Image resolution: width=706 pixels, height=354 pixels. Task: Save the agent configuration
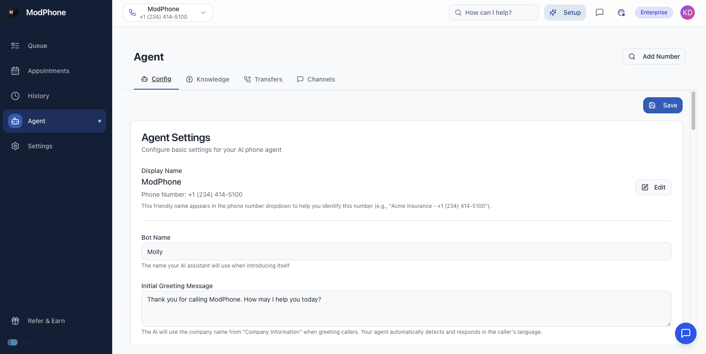tap(663, 105)
